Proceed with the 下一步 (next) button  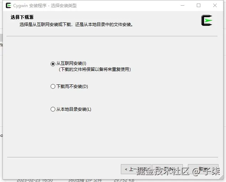tap(168, 169)
